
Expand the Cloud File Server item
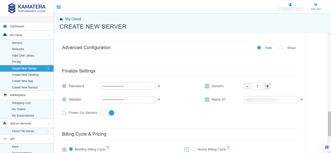tap(48, 131)
